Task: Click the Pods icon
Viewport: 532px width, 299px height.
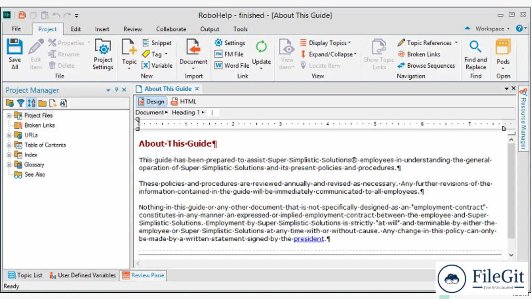Action: [503, 47]
